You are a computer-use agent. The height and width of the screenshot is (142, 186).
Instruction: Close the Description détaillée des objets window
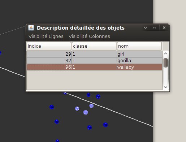(164, 28)
